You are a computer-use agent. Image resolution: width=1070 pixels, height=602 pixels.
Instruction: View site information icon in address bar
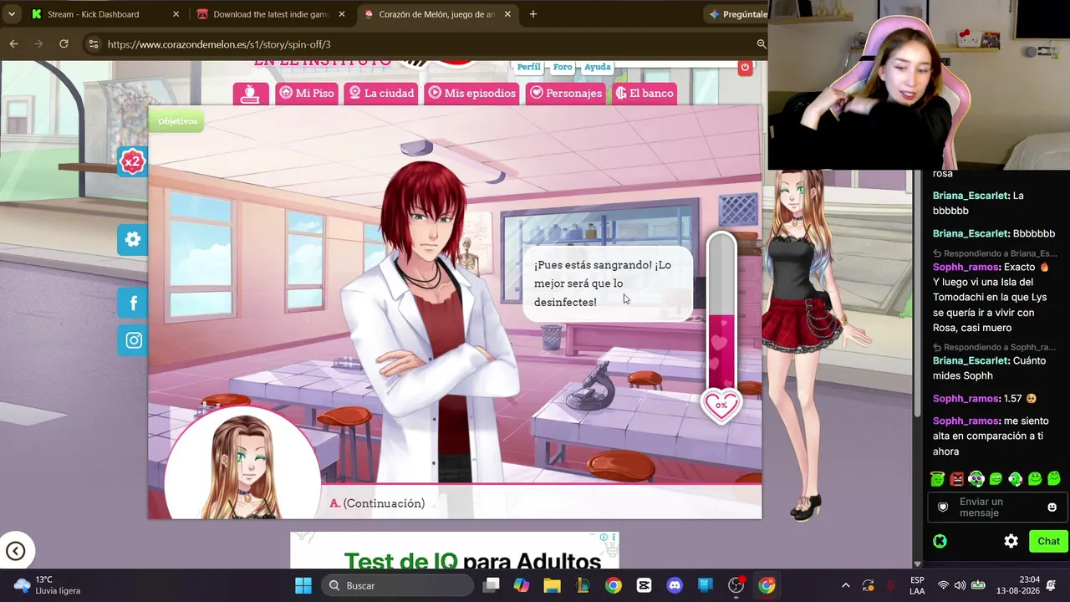[x=93, y=44]
